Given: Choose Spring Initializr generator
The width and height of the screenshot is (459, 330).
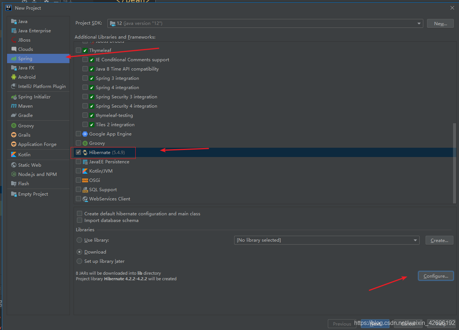Looking at the screenshot, I should (38, 97).
